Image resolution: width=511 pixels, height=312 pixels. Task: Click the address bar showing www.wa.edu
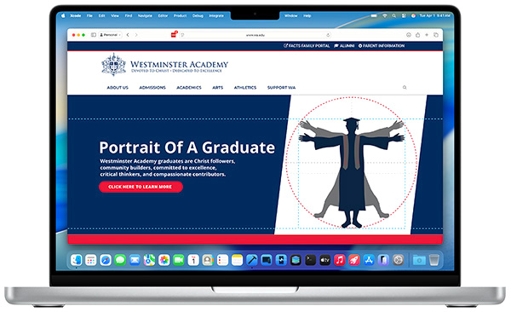click(255, 35)
